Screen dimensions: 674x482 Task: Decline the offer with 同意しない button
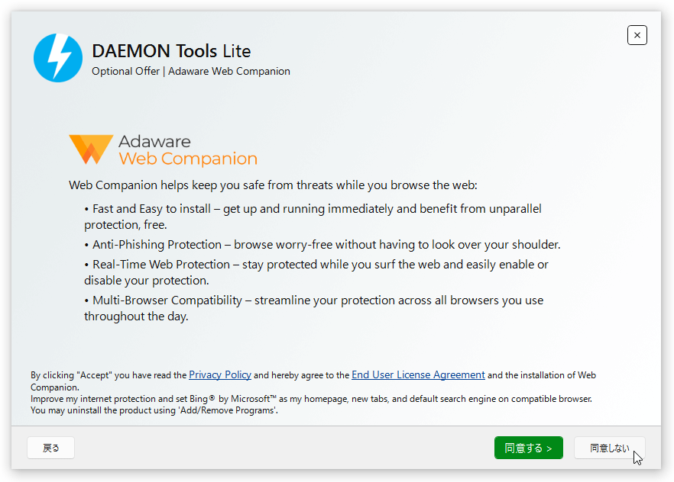610,448
